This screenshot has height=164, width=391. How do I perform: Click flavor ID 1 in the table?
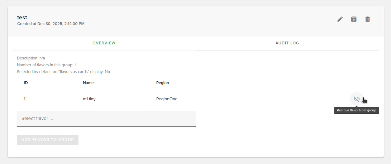[25, 99]
